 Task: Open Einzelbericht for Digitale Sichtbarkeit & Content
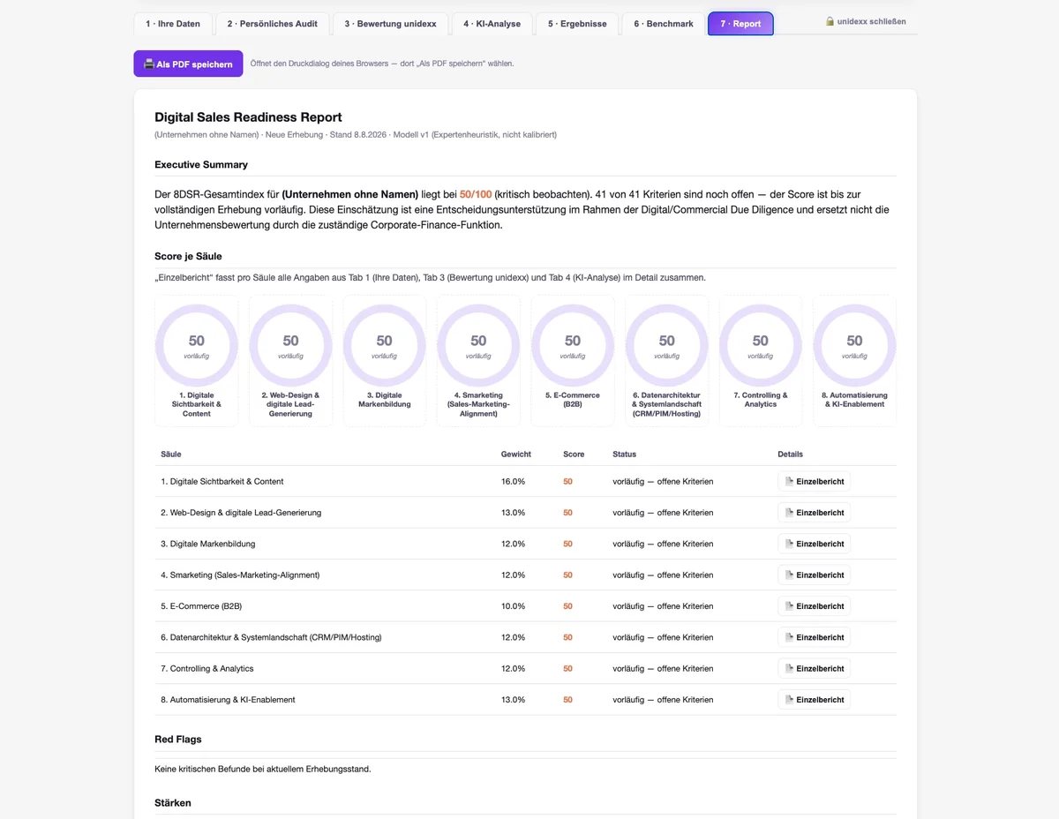point(814,482)
